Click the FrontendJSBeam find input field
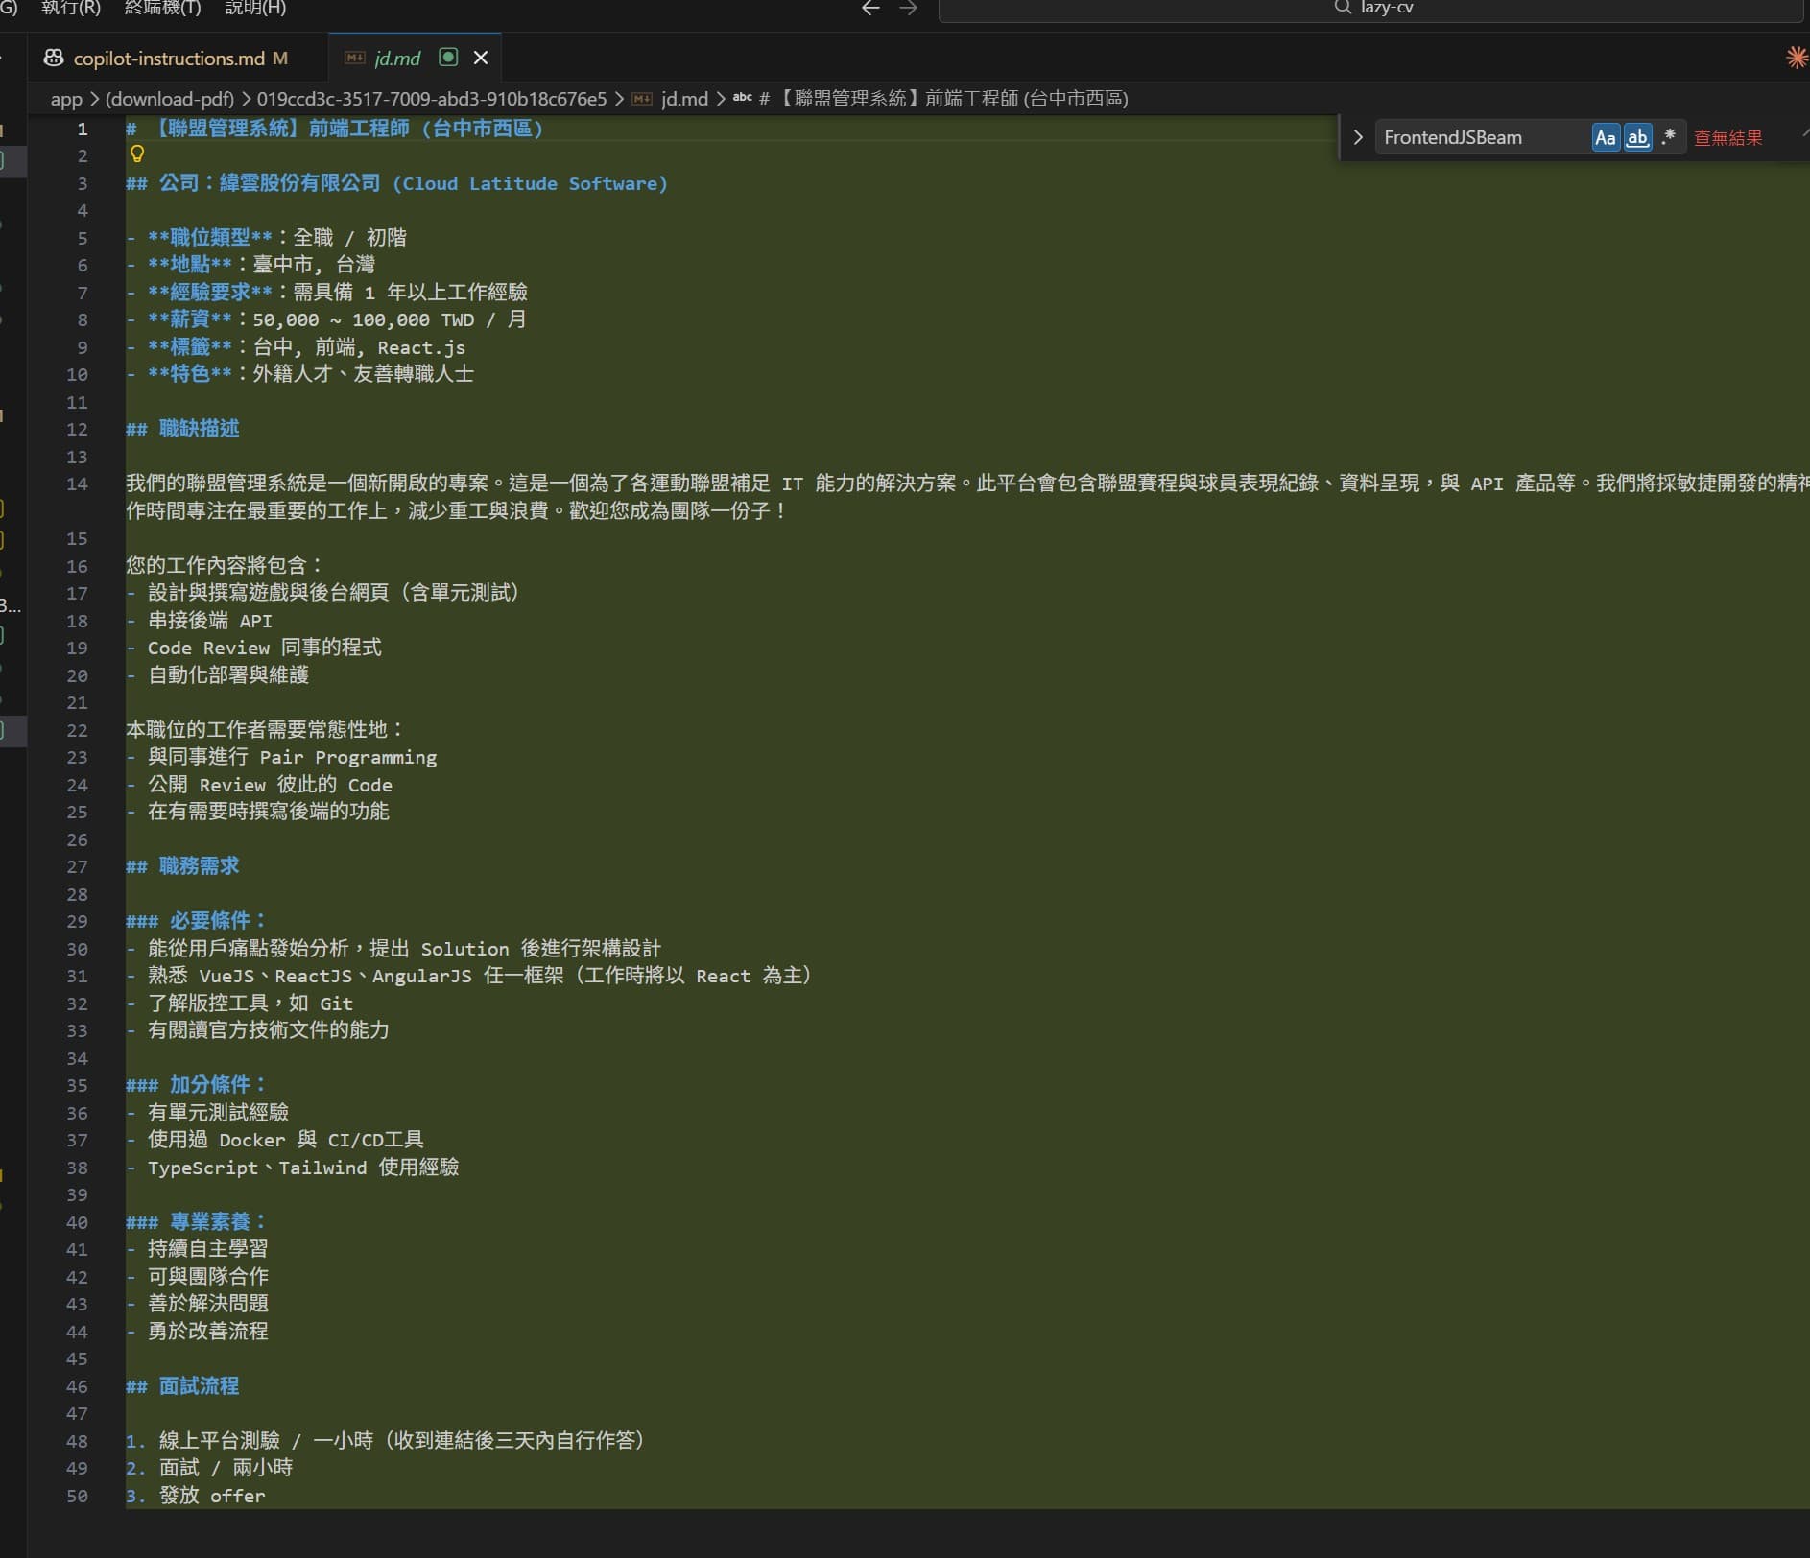Screen dimensions: 1810x1558 click(1482, 138)
